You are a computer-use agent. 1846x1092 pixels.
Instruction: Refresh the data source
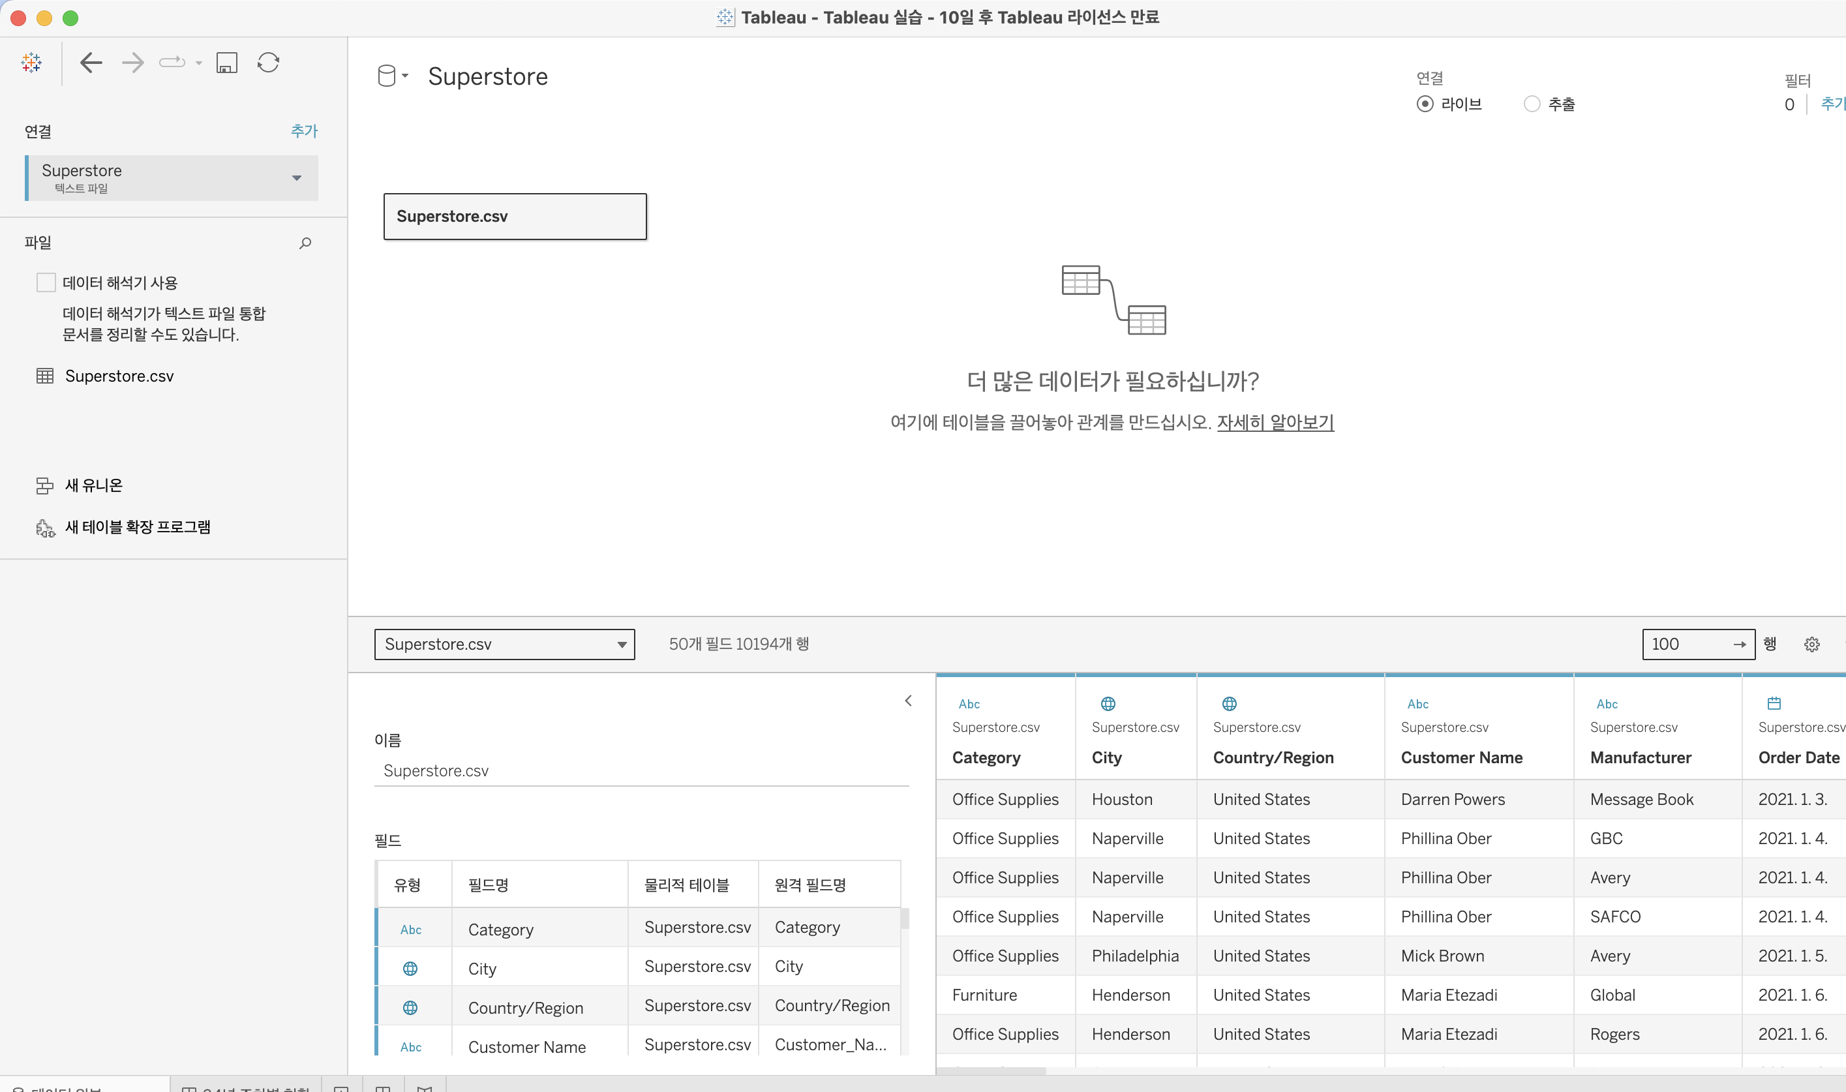[269, 63]
